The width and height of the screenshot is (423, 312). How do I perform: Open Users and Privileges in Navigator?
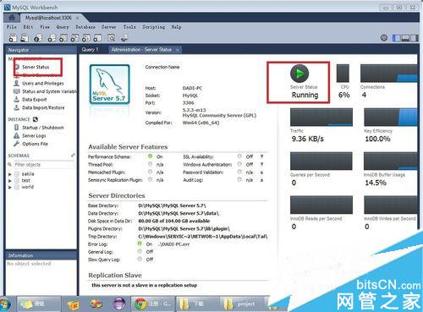coord(43,84)
